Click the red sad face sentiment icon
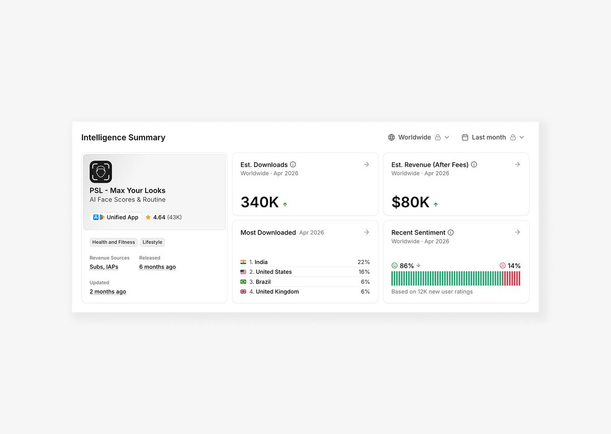The image size is (611, 434). pyautogui.click(x=503, y=266)
